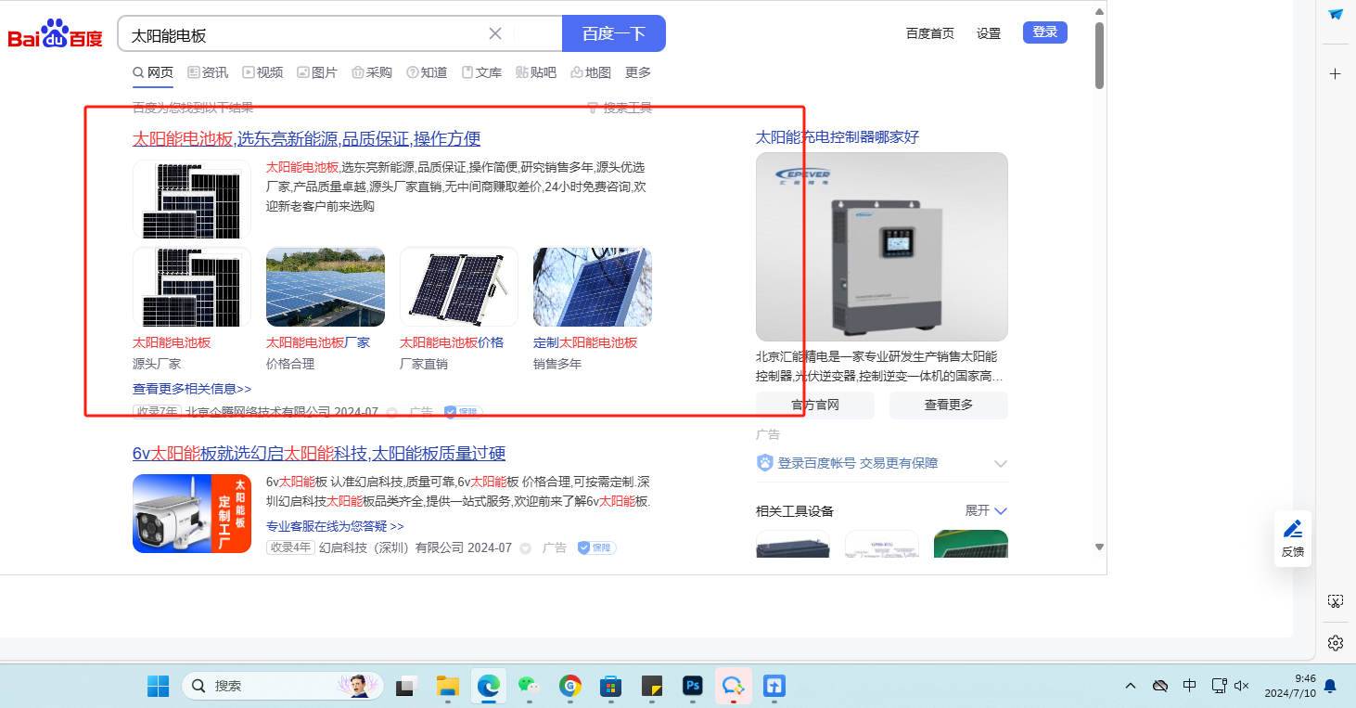This screenshot has width=1356, height=708.
Task: Switch to the 资讯 tab
Action: [208, 72]
